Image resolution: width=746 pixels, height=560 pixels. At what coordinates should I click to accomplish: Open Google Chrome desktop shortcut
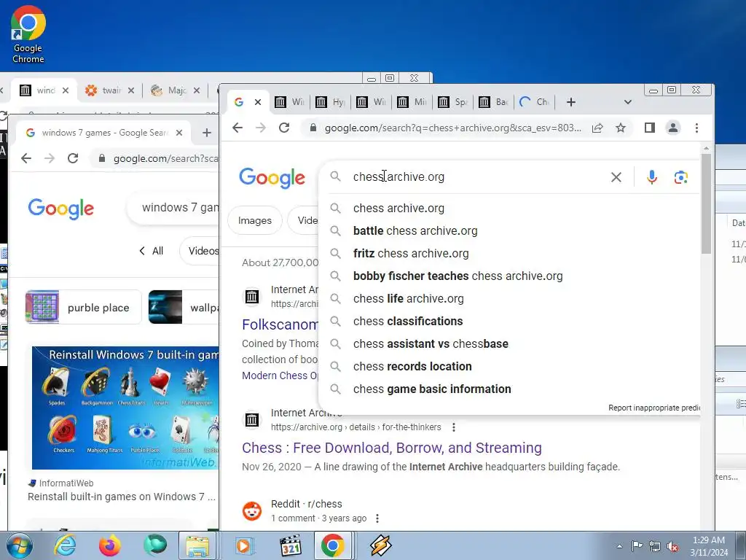(28, 34)
